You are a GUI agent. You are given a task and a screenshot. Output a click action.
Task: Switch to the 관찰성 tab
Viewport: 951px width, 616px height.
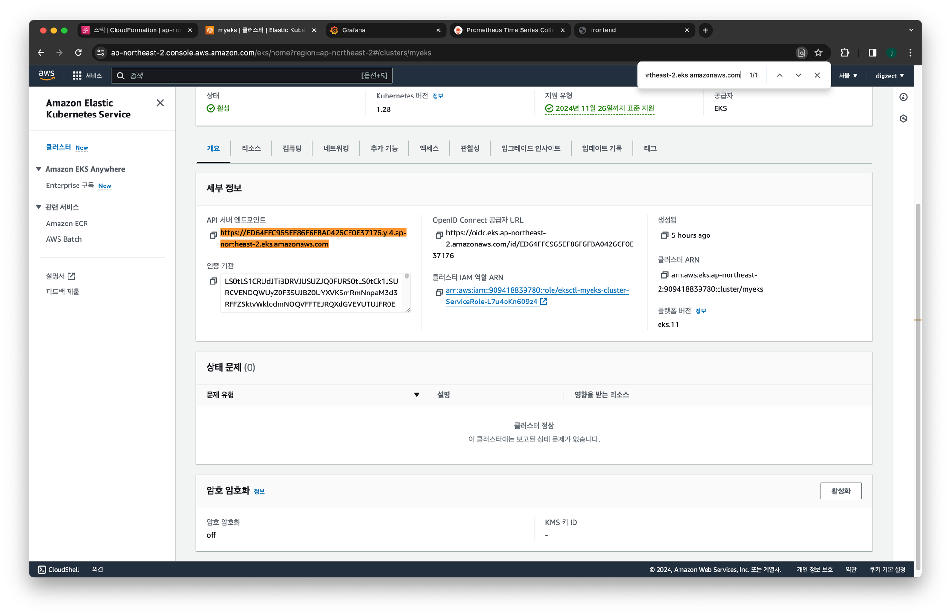470,148
